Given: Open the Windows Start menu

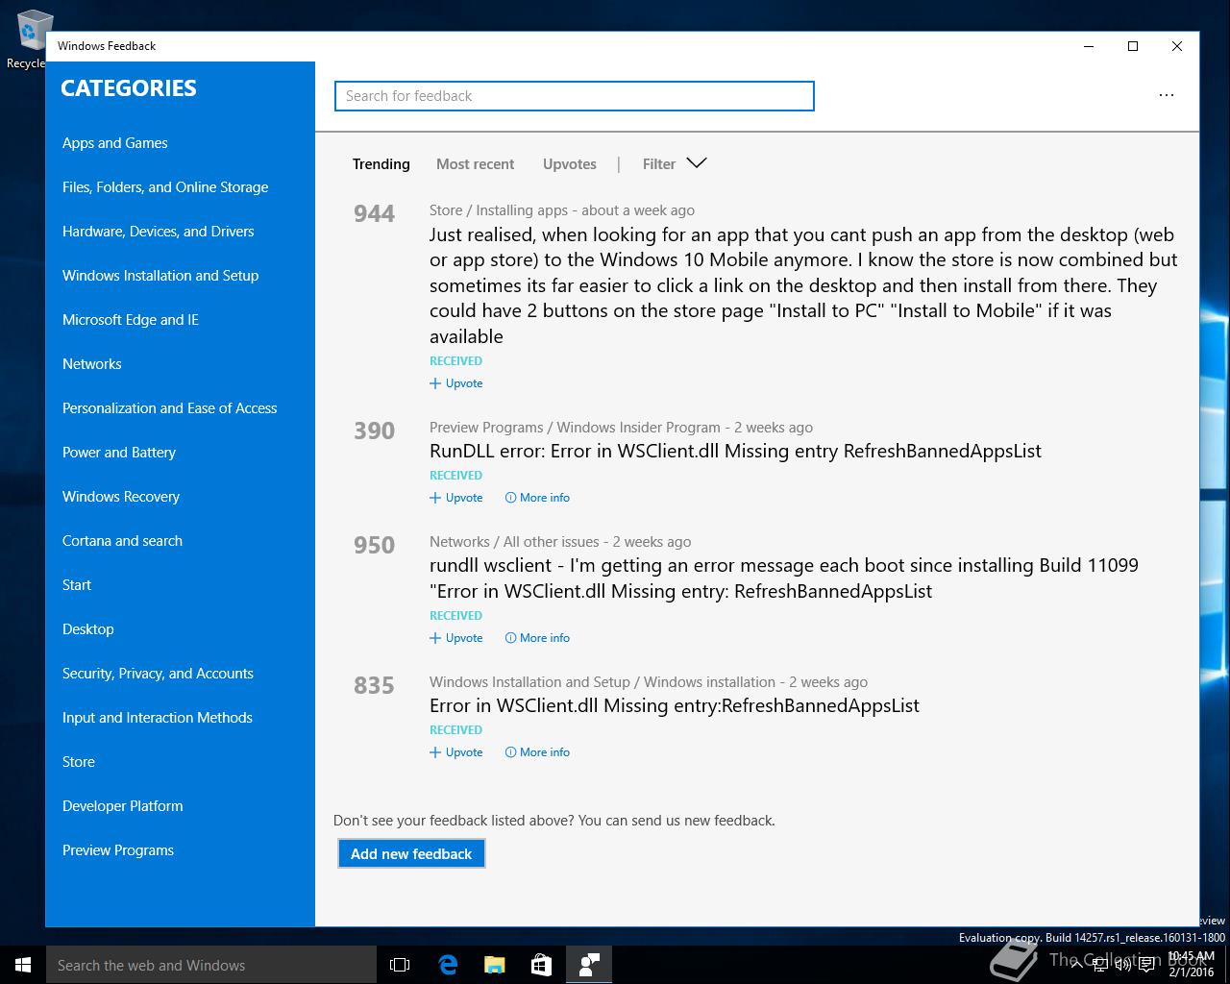Looking at the screenshot, I should point(23,965).
